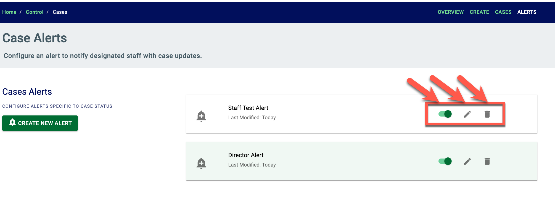The image size is (555, 211).
Task: Edit the Staff Test Alert with pencil icon
Action: 467,114
